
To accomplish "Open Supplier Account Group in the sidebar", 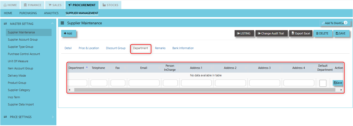I will click(x=23, y=40).
